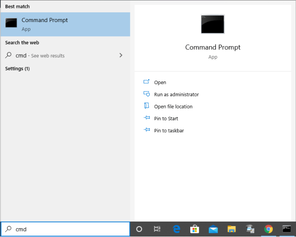Viewport: 296px width, 237px height.
Task: Click the Search the web heading
Action: (x=22, y=43)
